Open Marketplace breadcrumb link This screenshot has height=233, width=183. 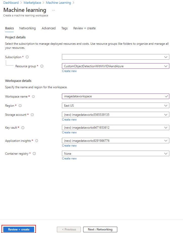click(32, 3)
